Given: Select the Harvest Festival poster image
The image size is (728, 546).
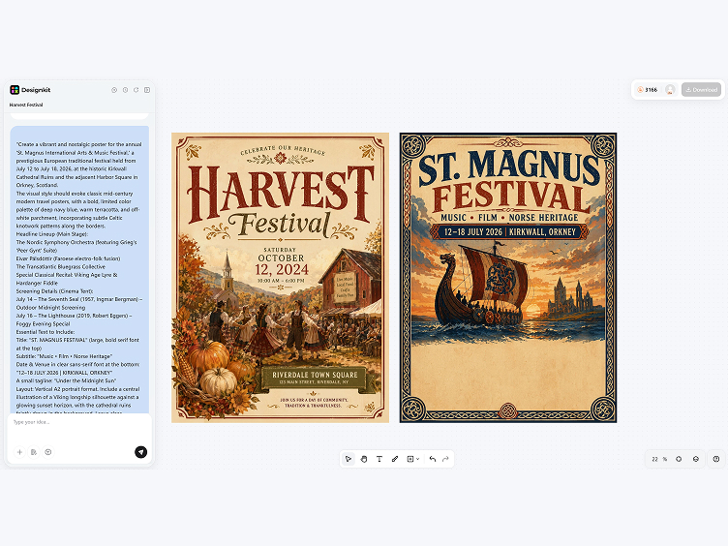Looking at the screenshot, I should 281,278.
